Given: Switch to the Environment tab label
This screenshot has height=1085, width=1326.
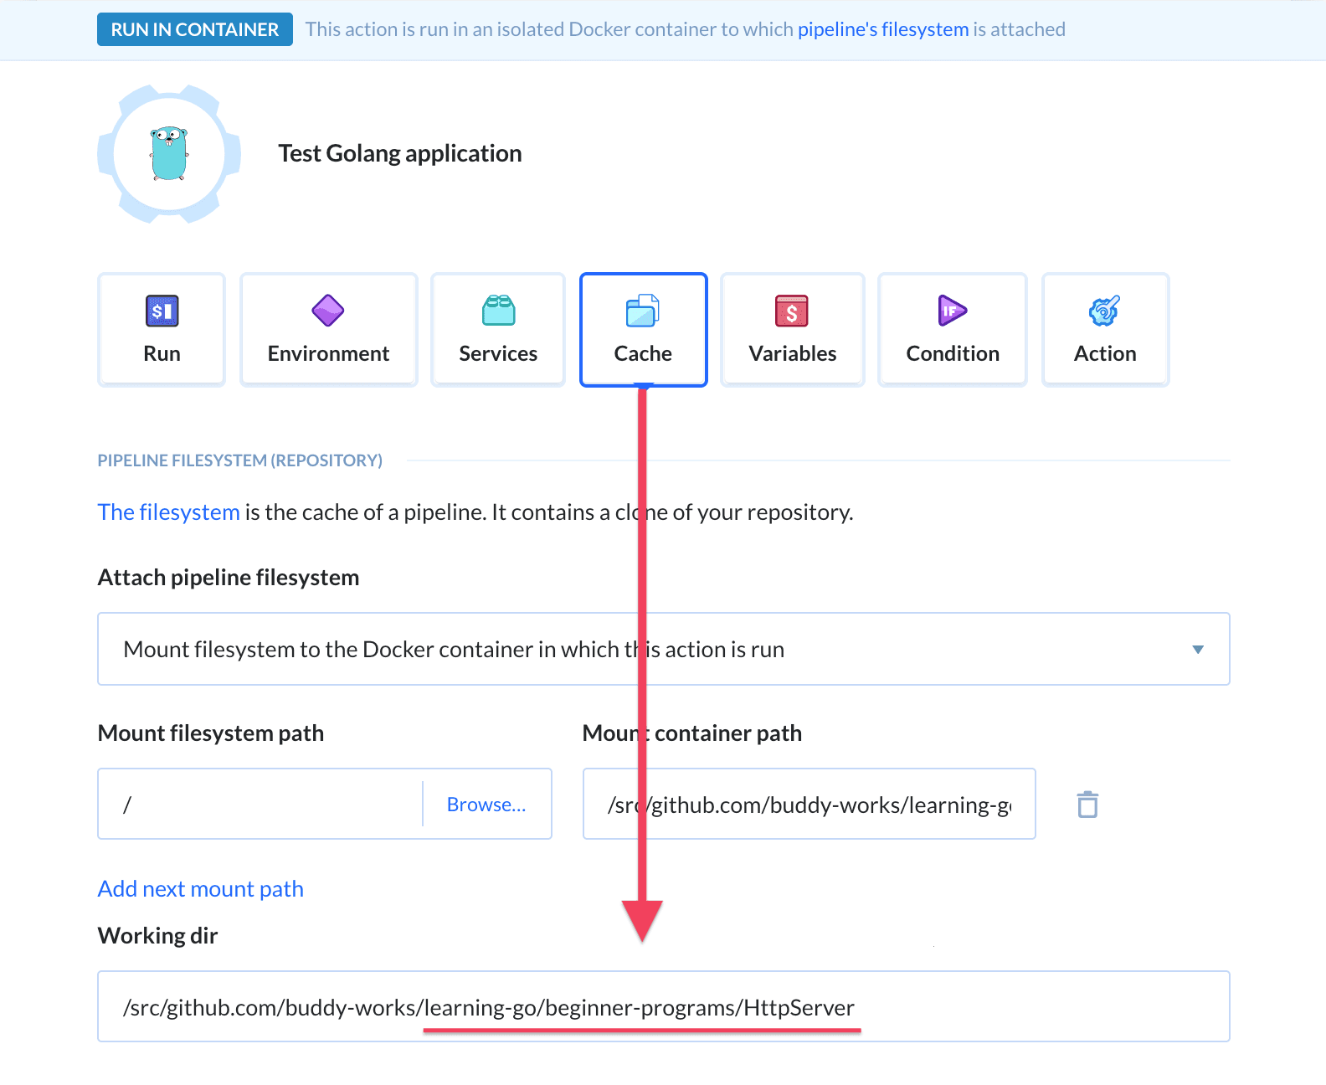Looking at the screenshot, I should pyautogui.click(x=328, y=354).
